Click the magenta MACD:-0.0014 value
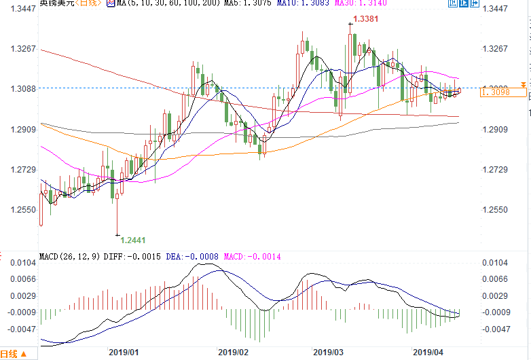 (x=253, y=257)
